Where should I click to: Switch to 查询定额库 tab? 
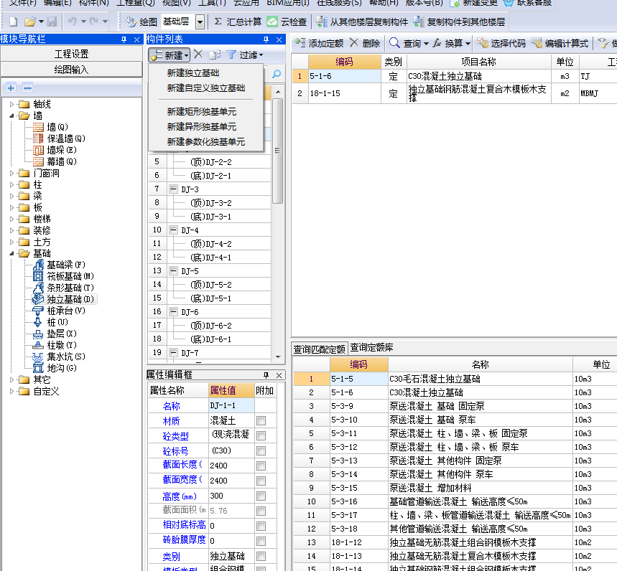(371, 347)
